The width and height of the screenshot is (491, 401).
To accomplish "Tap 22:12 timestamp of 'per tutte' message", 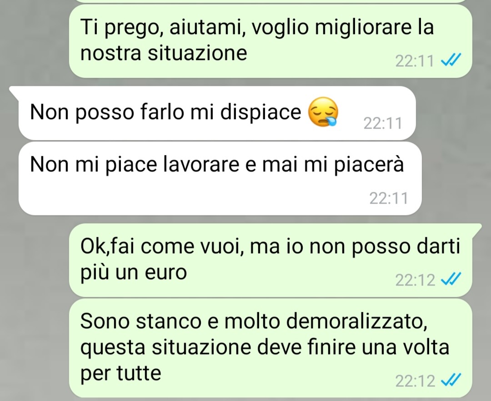I will (415, 381).
